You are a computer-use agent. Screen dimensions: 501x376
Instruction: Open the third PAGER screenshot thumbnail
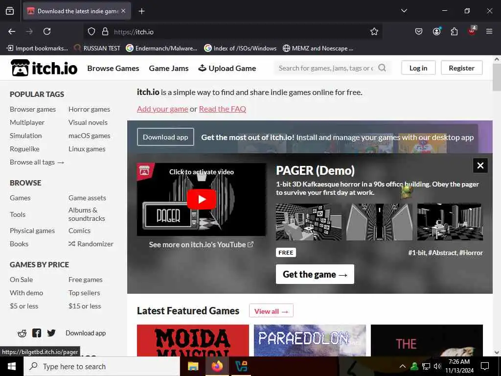pos(450,222)
